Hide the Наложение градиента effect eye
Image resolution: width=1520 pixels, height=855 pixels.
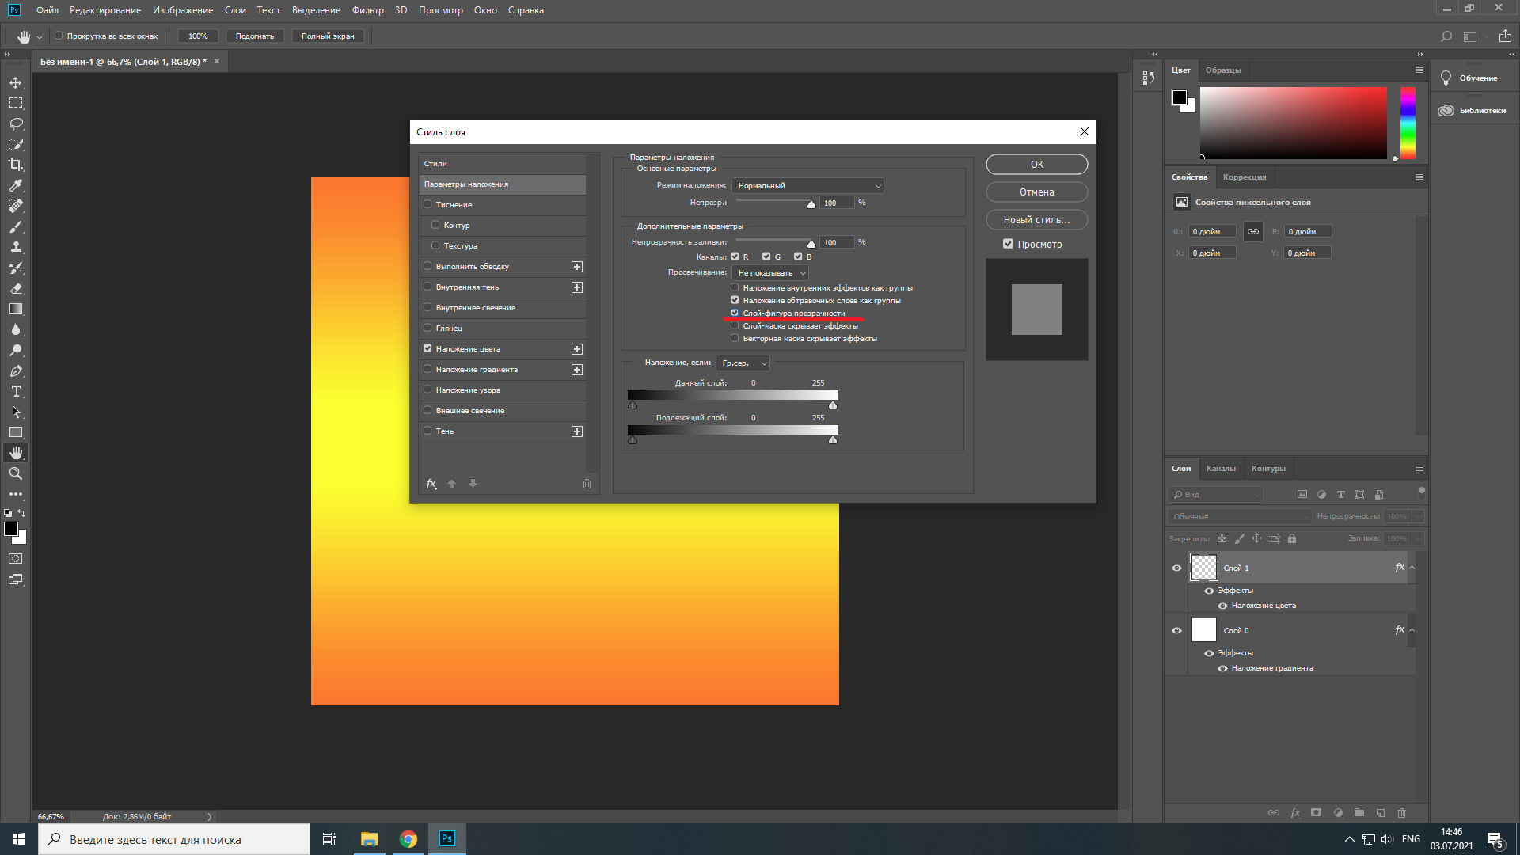click(x=1222, y=668)
